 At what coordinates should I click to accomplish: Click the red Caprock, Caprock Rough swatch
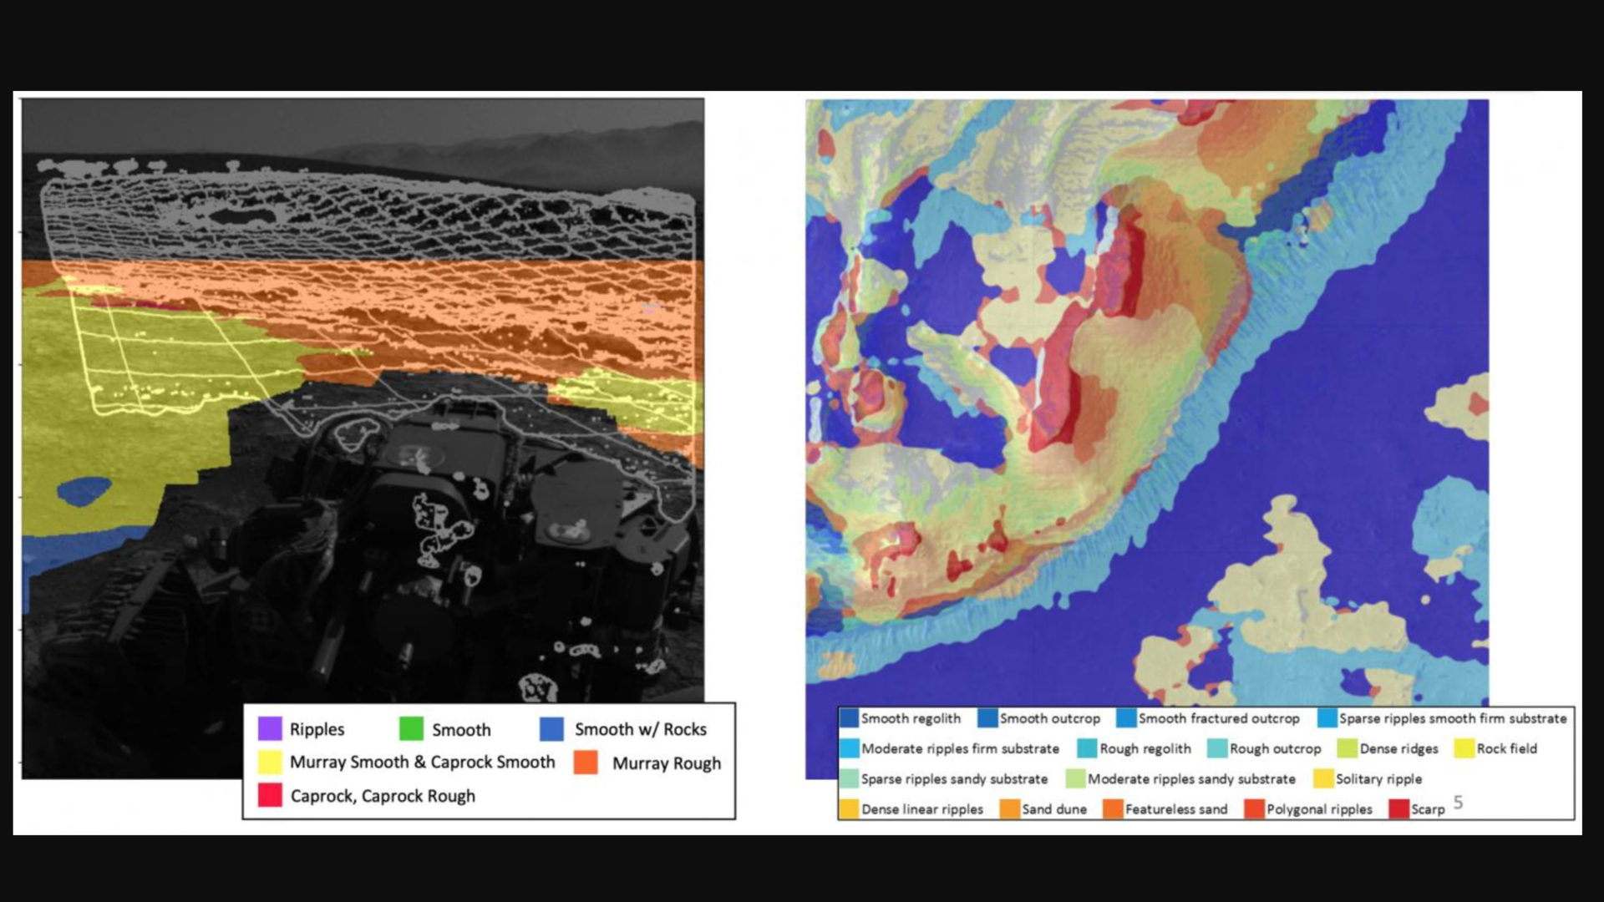(x=270, y=795)
